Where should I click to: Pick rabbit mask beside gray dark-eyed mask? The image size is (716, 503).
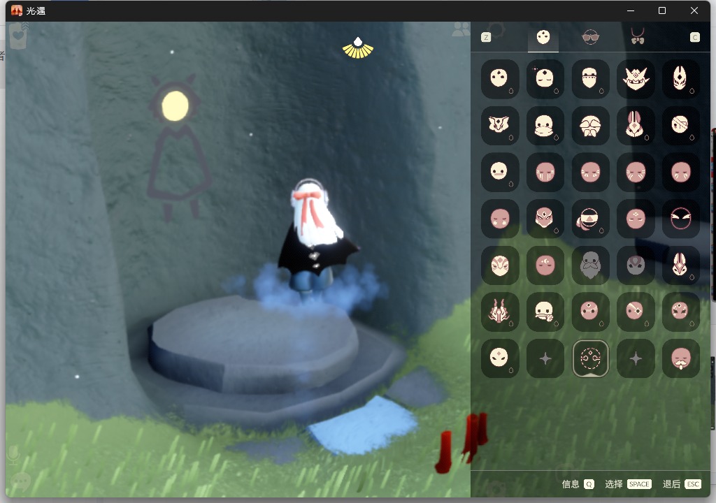pos(681,265)
